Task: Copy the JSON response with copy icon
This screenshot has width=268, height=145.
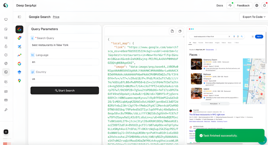Action: pyautogui.click(x=180, y=31)
